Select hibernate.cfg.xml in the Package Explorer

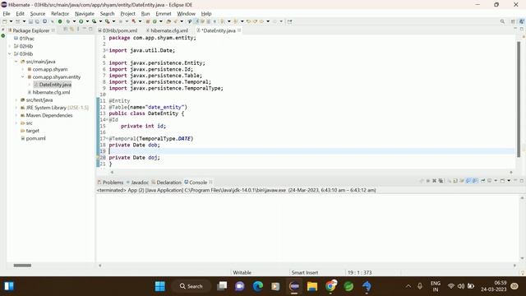coord(51,92)
